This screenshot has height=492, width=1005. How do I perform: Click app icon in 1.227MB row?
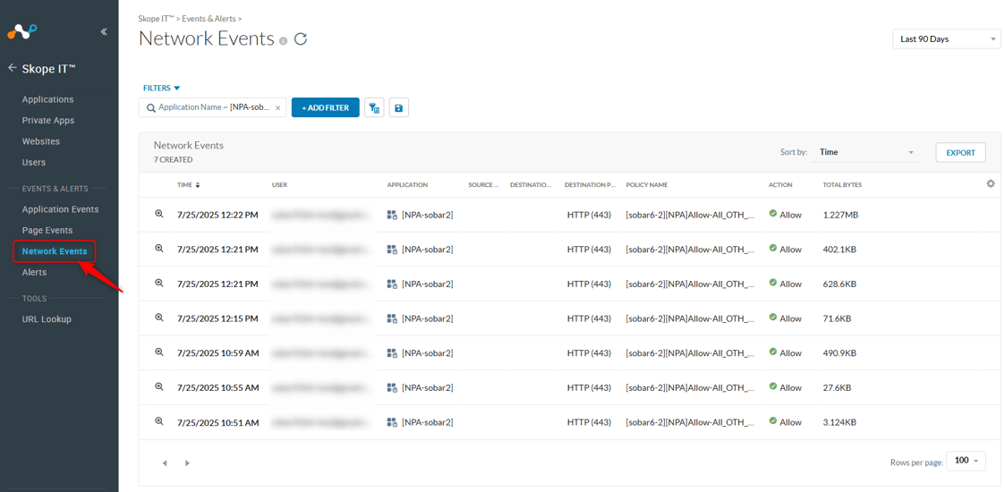(392, 216)
